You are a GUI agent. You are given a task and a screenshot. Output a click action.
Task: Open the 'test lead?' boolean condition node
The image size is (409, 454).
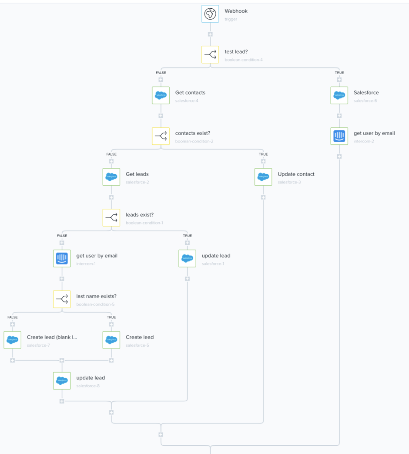[x=210, y=54]
